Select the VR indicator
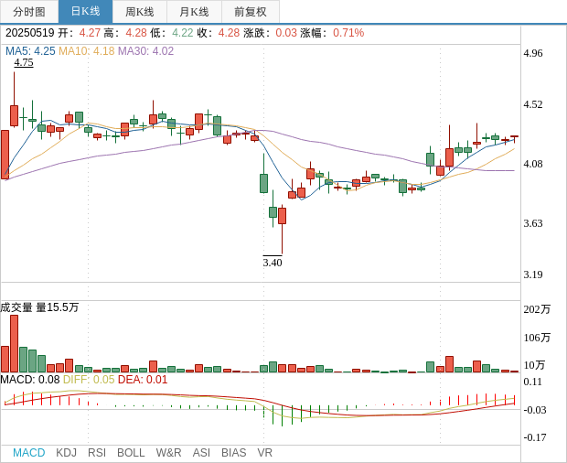The width and height of the screenshot is (567, 463). (264, 453)
